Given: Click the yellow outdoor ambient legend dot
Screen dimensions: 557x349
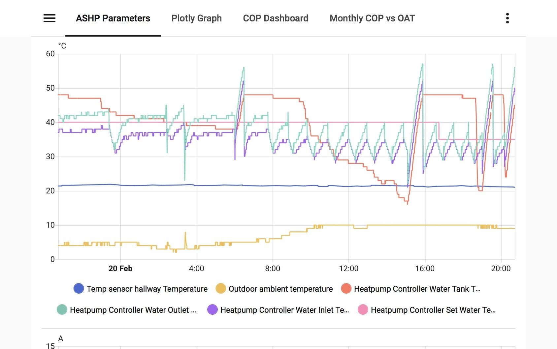Looking at the screenshot, I should (x=220, y=289).
